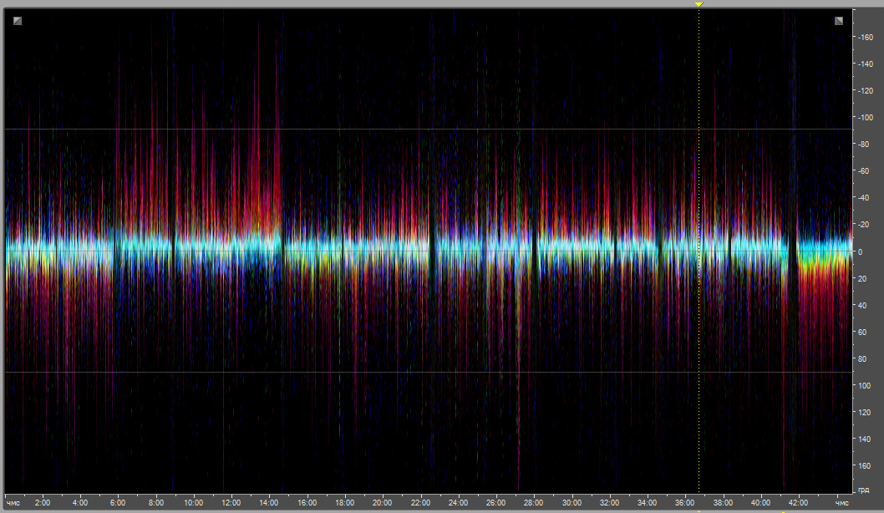Click the -40 value on the phase ruler
This screenshot has height=513, width=884.
coord(866,198)
